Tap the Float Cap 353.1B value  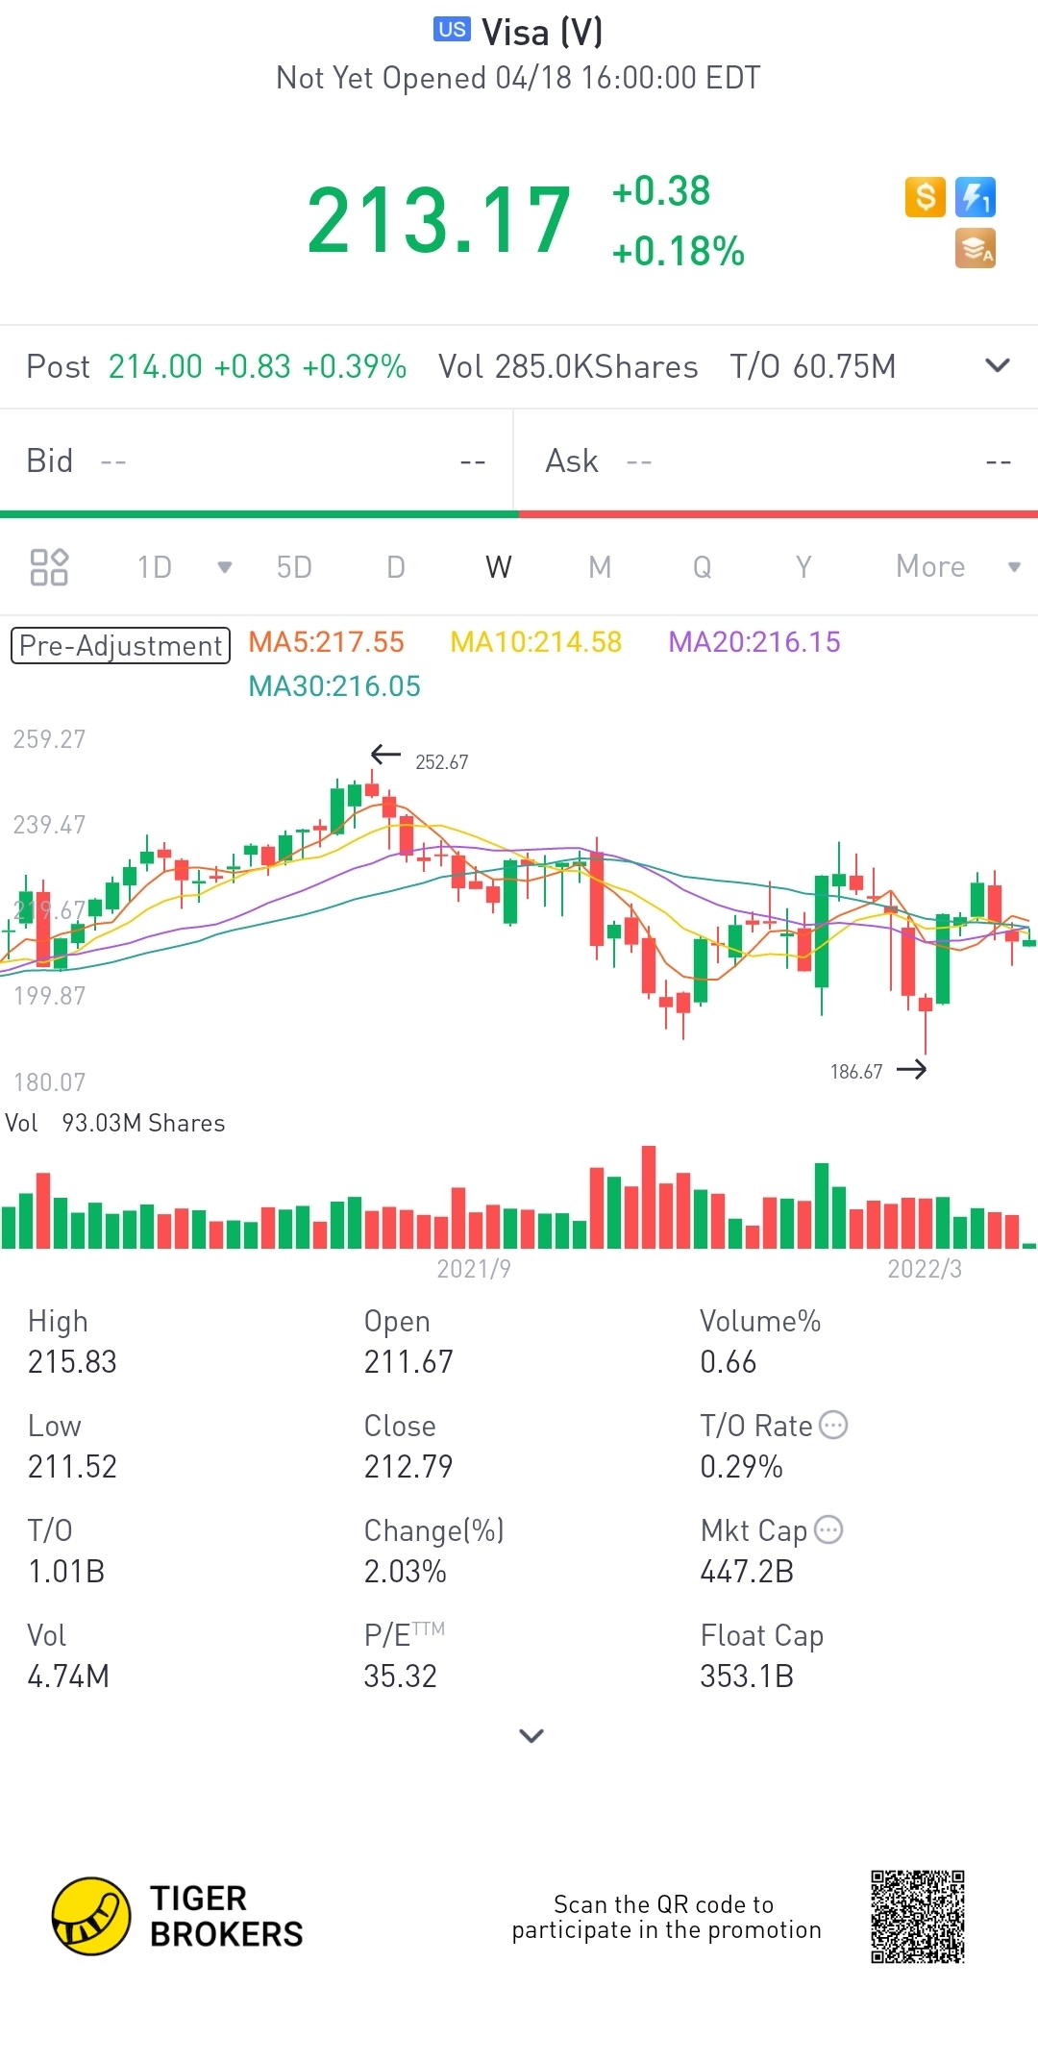pyautogui.click(x=747, y=1677)
